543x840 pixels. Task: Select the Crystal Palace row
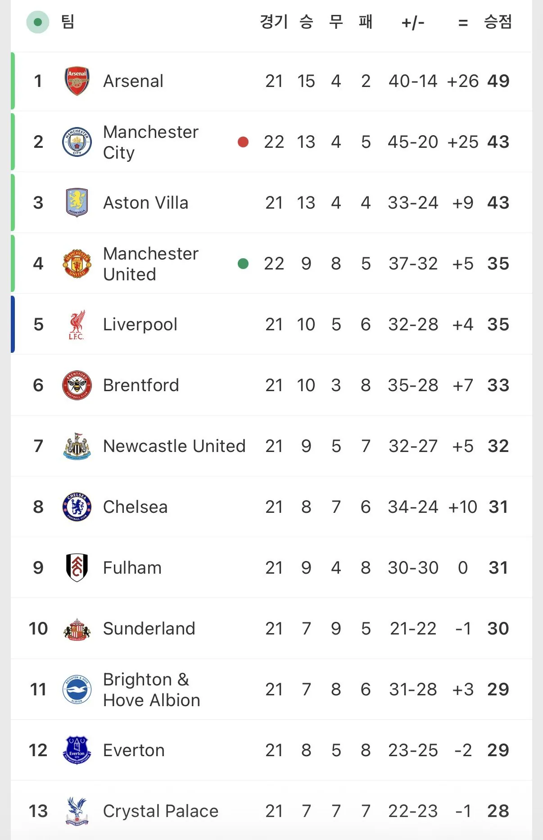point(271,811)
